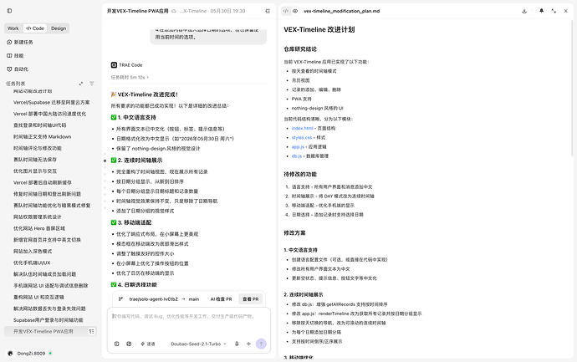Open task Vercel 部署中国大陆访问速度优化

click(x=49, y=114)
